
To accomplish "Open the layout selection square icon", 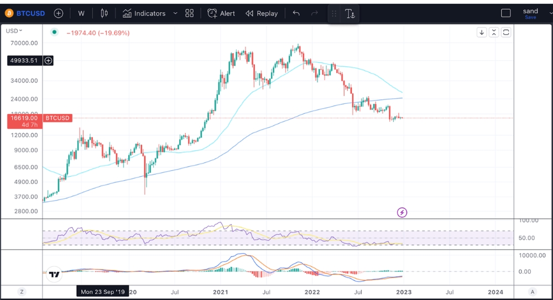I will 506,13.
